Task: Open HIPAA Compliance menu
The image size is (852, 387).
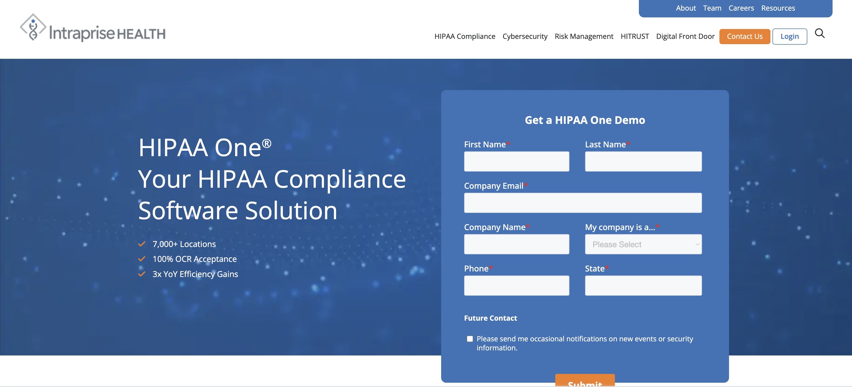Action: [x=464, y=36]
